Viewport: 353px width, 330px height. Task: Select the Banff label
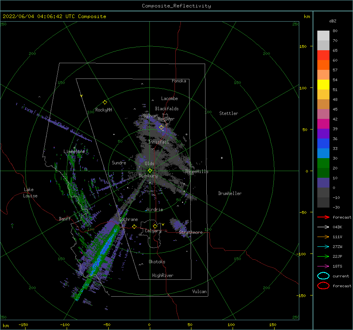pos(65,219)
